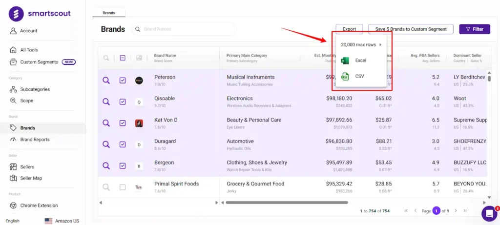The width and height of the screenshot is (500, 225).
Task: Open the Scope tool
Action: [27, 101]
